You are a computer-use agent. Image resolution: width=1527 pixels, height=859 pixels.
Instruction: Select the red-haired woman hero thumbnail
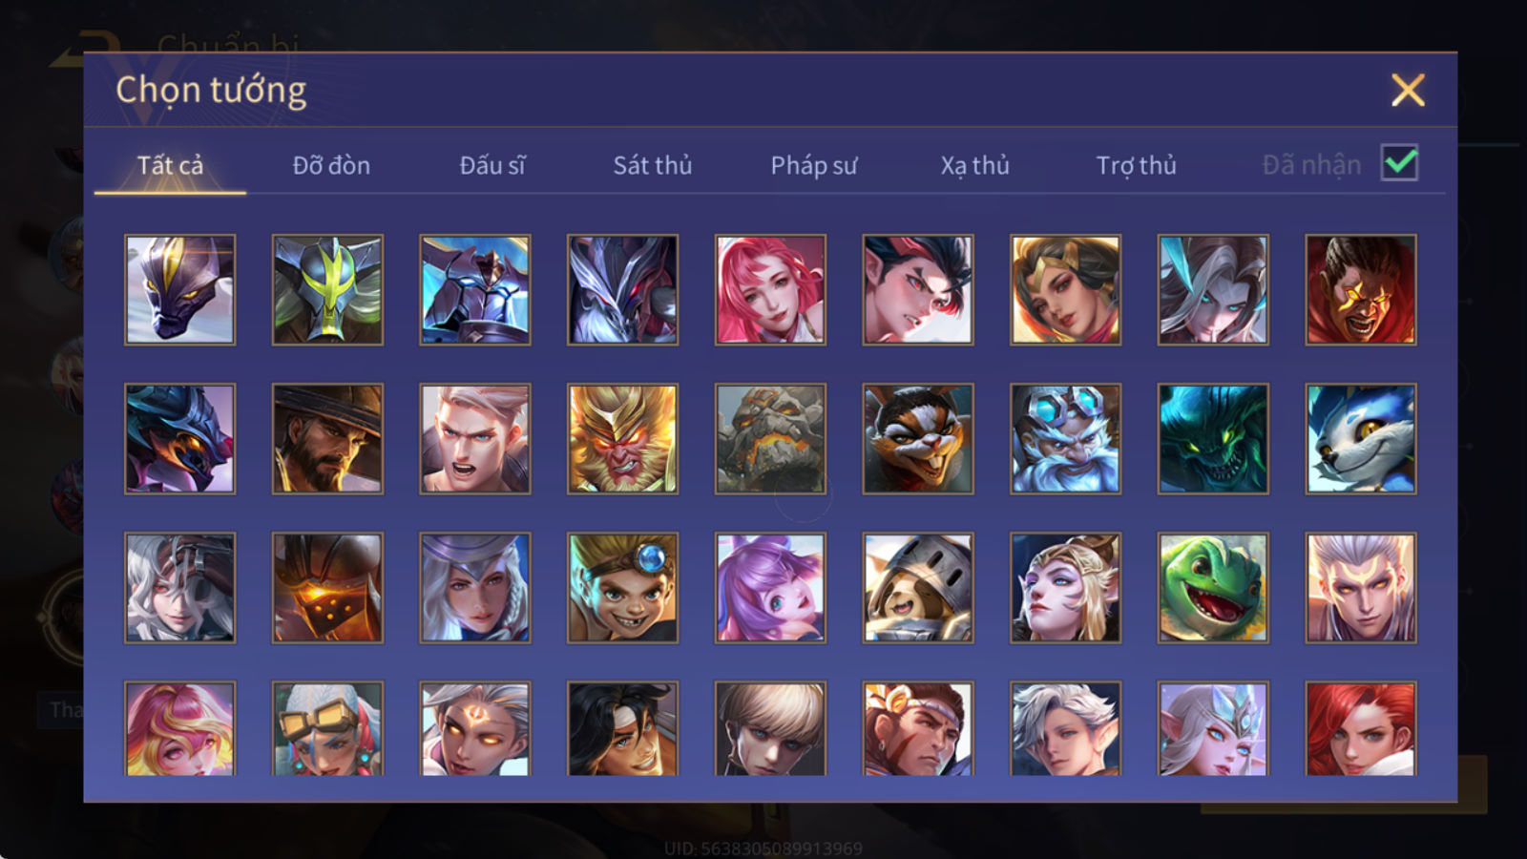(x=1361, y=728)
